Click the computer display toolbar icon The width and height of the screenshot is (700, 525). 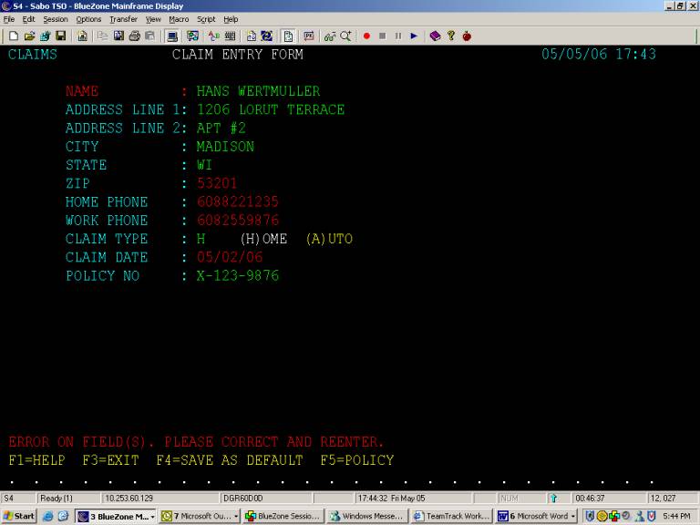coord(172,36)
